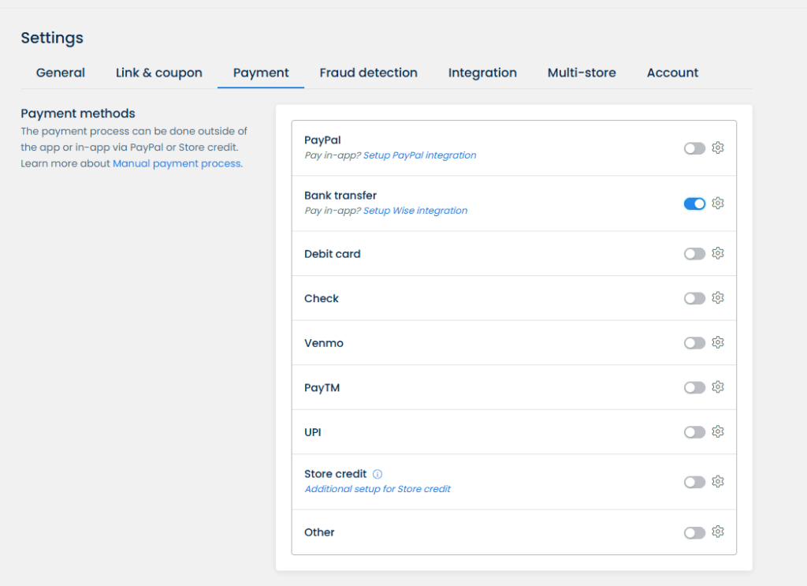Switch on the Other payment toggle
This screenshot has height=586, width=807.
(694, 533)
